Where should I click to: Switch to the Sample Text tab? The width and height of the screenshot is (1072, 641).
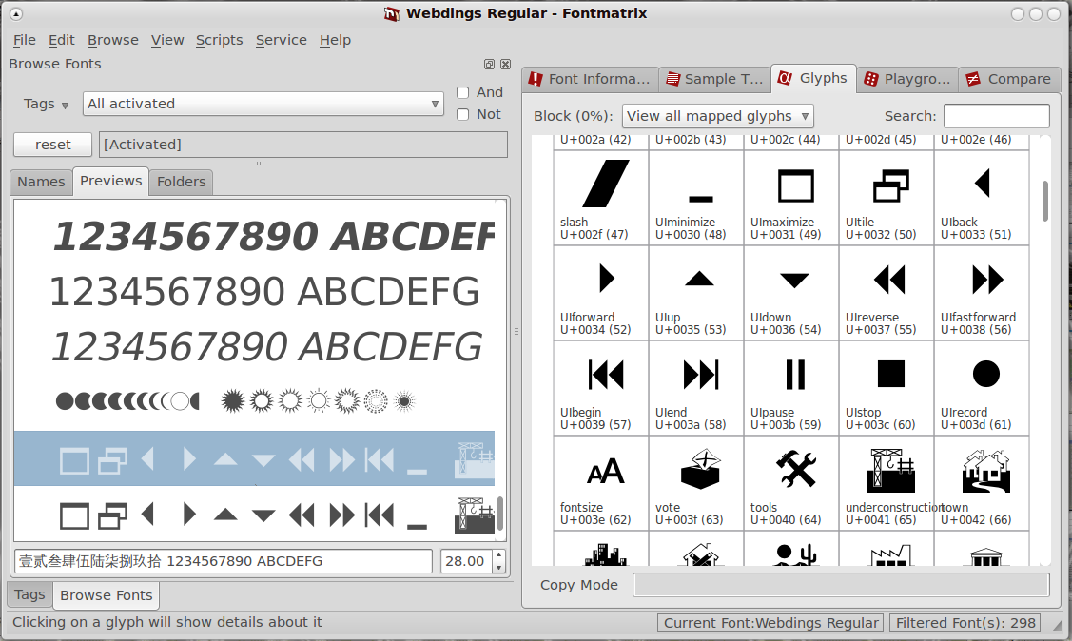[714, 79]
